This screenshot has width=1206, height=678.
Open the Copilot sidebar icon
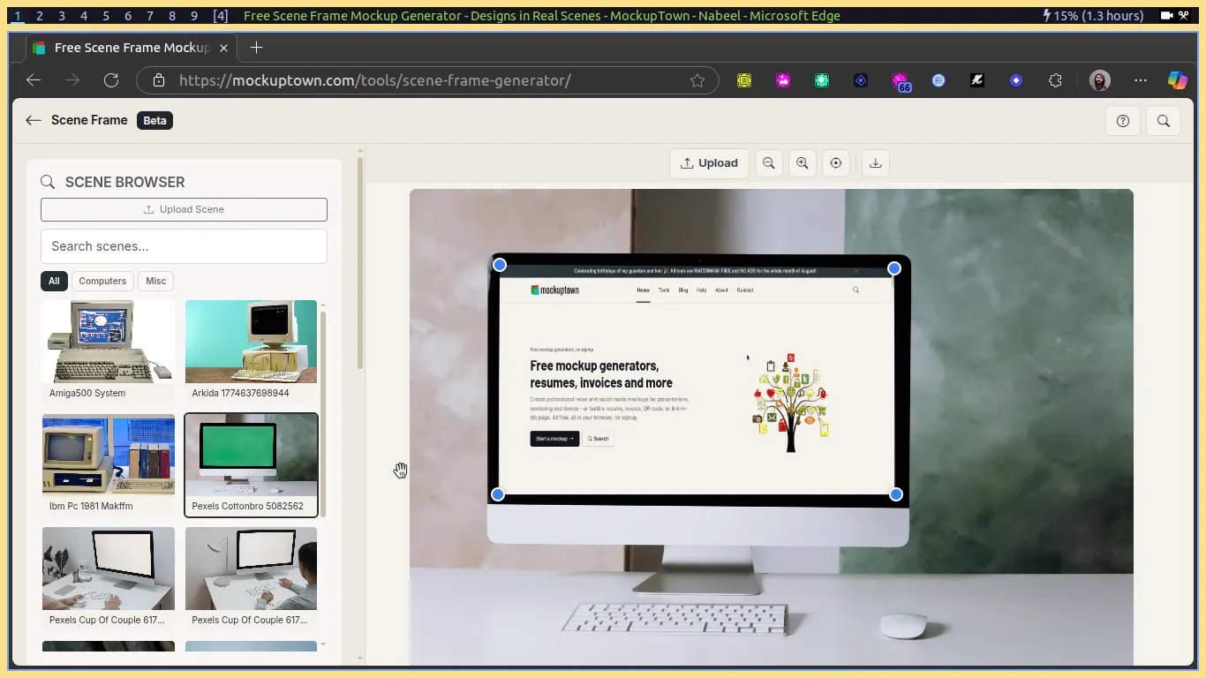click(x=1178, y=80)
